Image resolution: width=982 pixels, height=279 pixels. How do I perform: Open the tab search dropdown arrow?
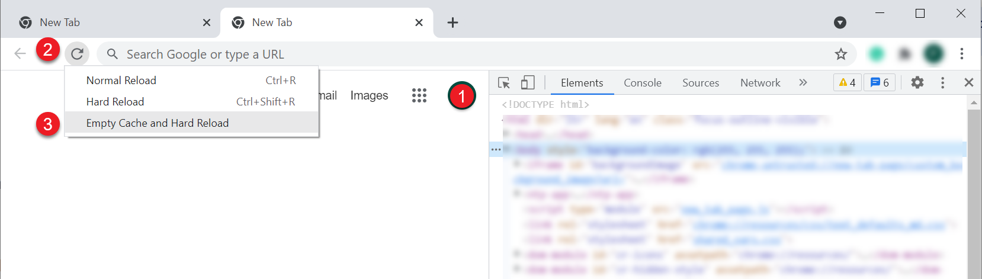click(x=840, y=23)
